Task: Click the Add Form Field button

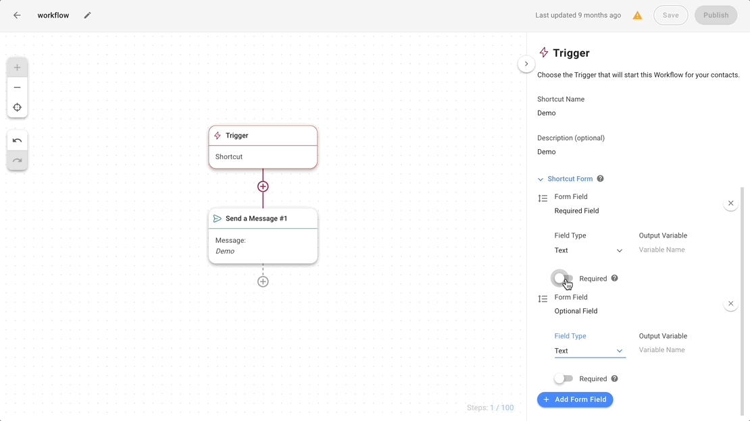Action: pyautogui.click(x=575, y=399)
